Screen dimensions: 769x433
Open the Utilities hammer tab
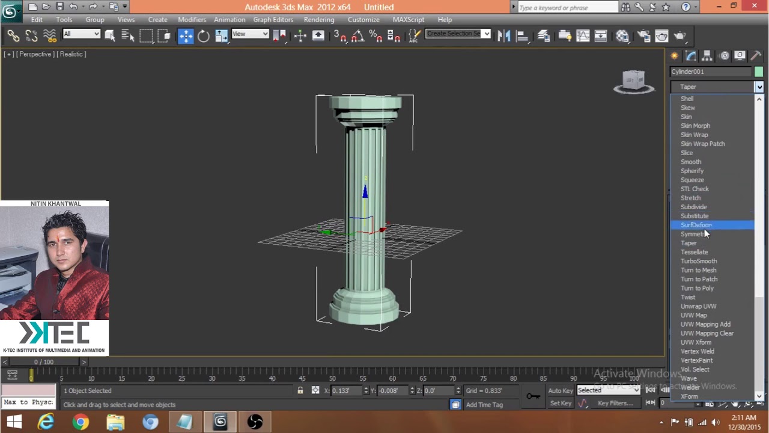756,56
